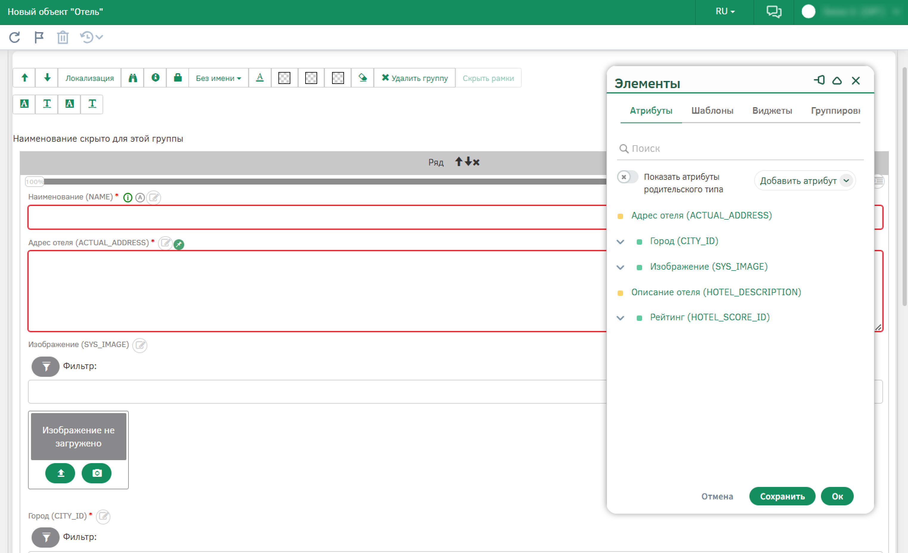Click the dock panel icon in Элементы header
The height and width of the screenshot is (553, 908).
pos(819,80)
